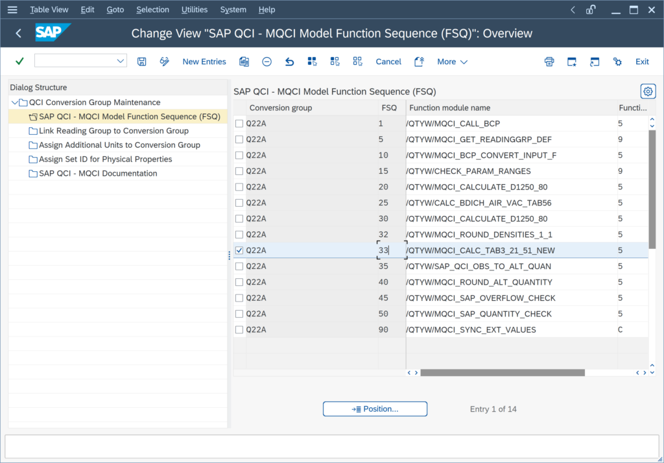Click the Undo Change arrow icon
This screenshot has width=664, height=463.
(290, 62)
